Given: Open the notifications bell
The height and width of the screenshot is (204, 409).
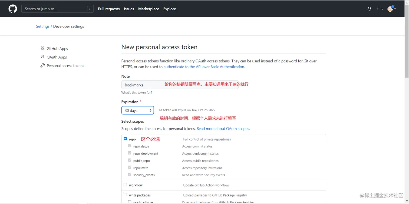Looking at the screenshot, I should (369, 9).
